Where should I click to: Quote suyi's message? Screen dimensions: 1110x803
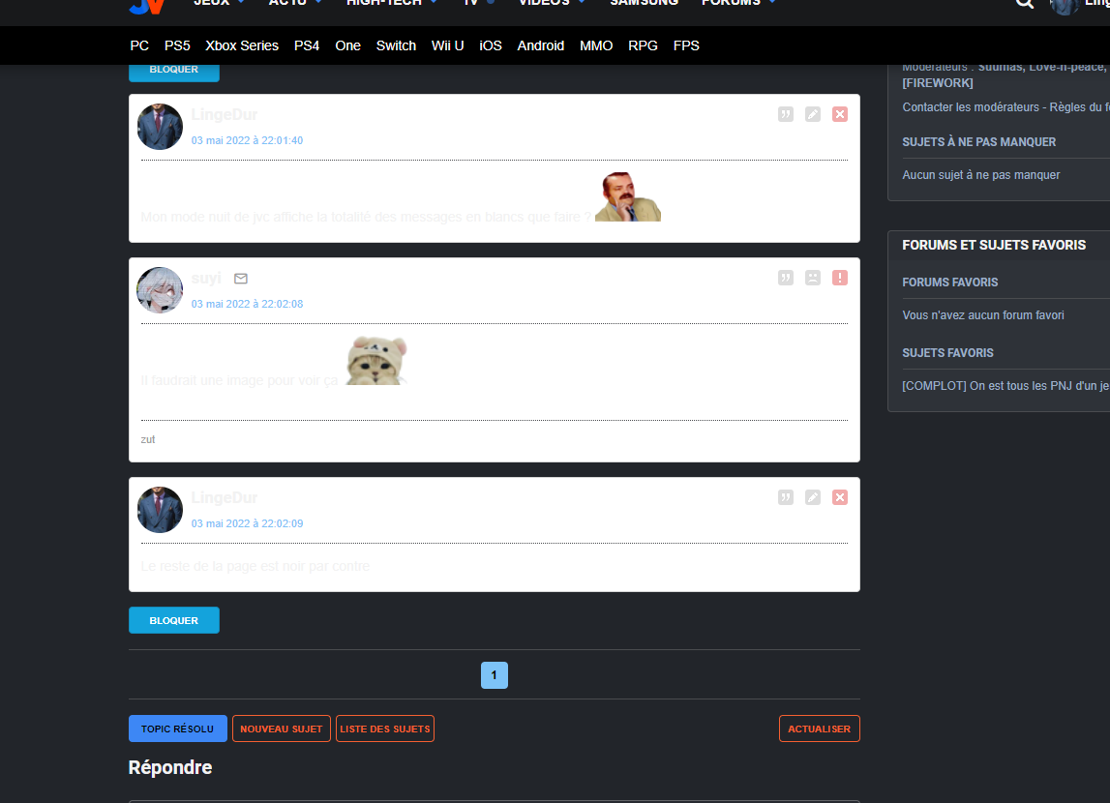click(785, 278)
